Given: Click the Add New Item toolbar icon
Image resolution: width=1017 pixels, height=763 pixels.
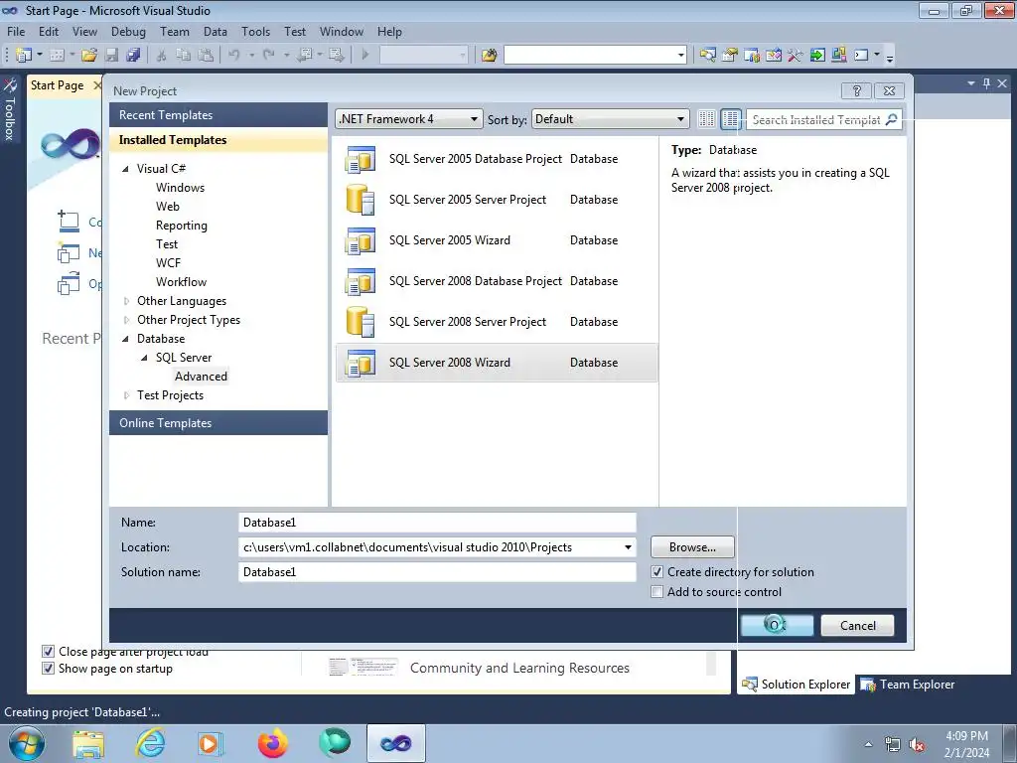Looking at the screenshot, I should click(x=57, y=56).
